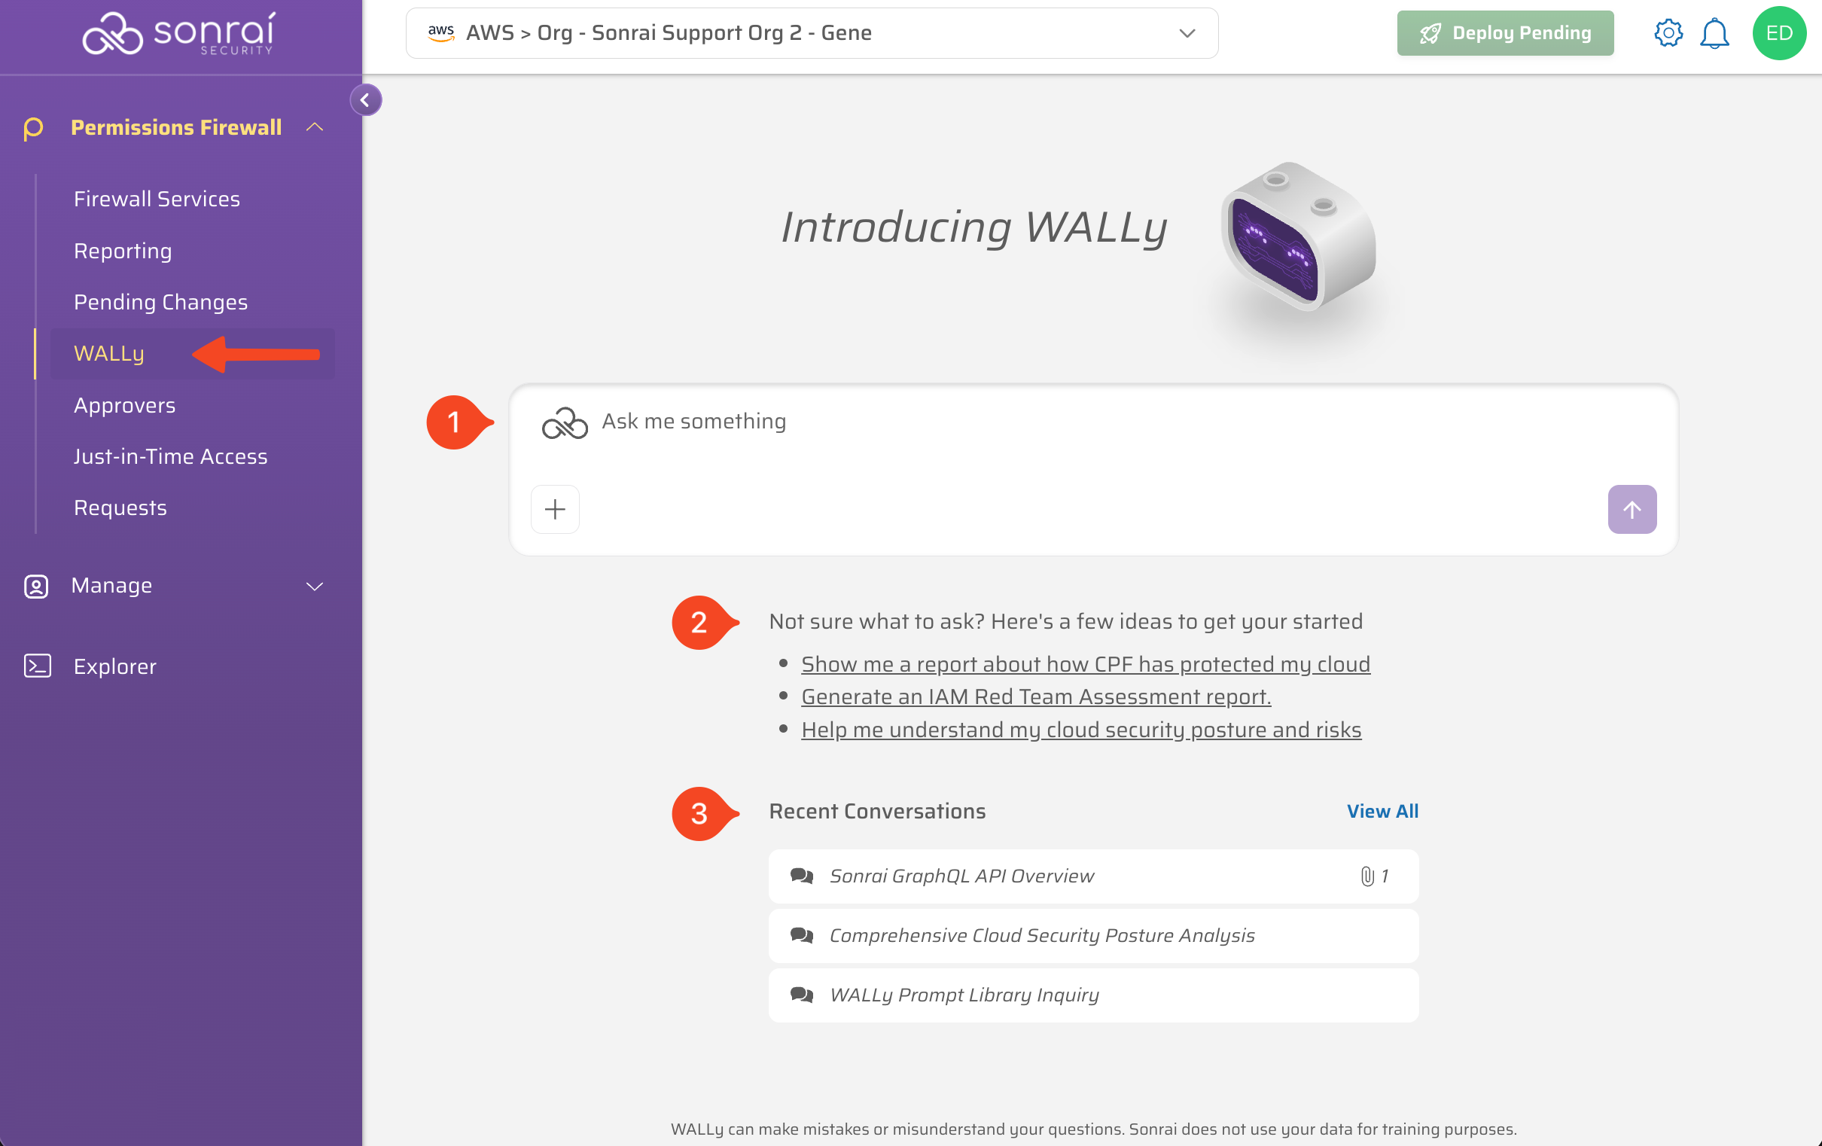Viewport: 1822px width, 1146px height.
Task: Click the Explorer terminal icon
Action: coord(37,666)
